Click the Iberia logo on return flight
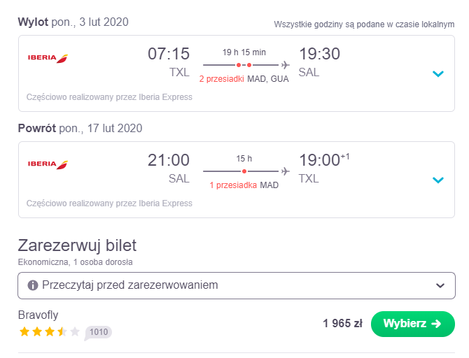Screen dimensions: 469x358 pyautogui.click(x=48, y=164)
